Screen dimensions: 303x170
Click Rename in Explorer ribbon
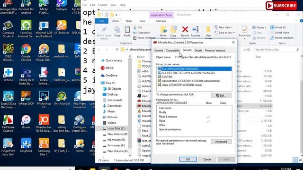(x=196, y=32)
